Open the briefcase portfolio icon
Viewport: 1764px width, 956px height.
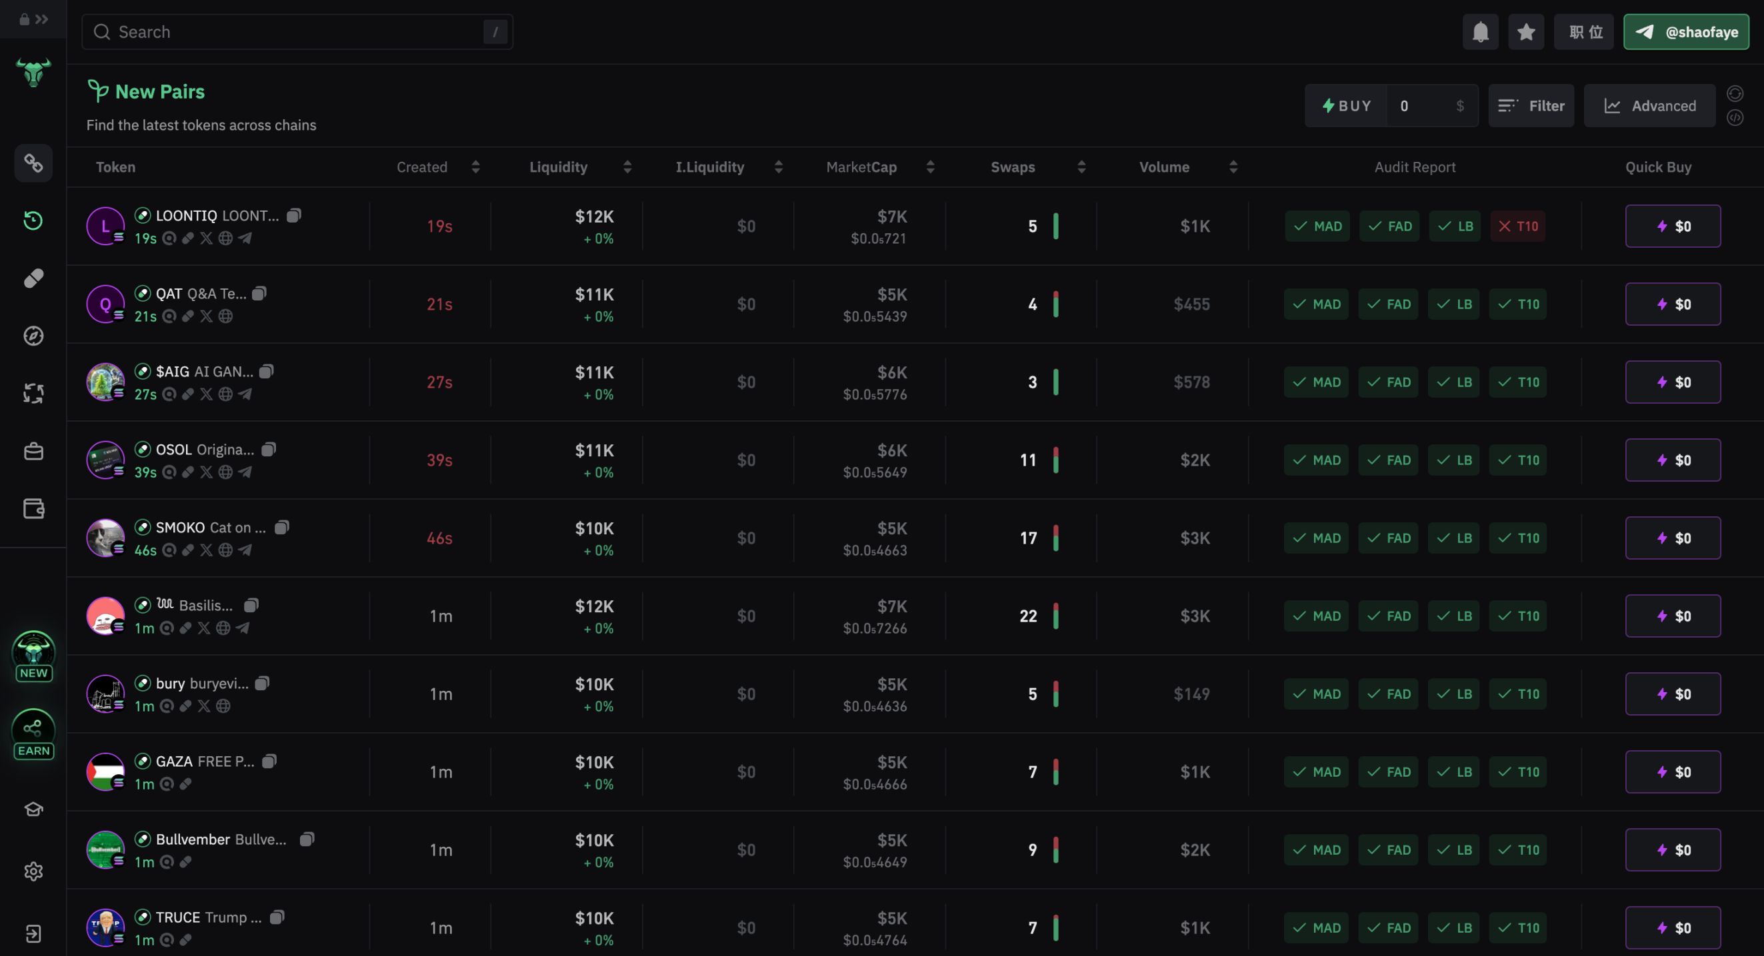click(x=33, y=451)
